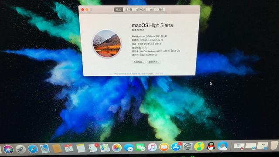Open Siri from the Dock

[x=8, y=149]
